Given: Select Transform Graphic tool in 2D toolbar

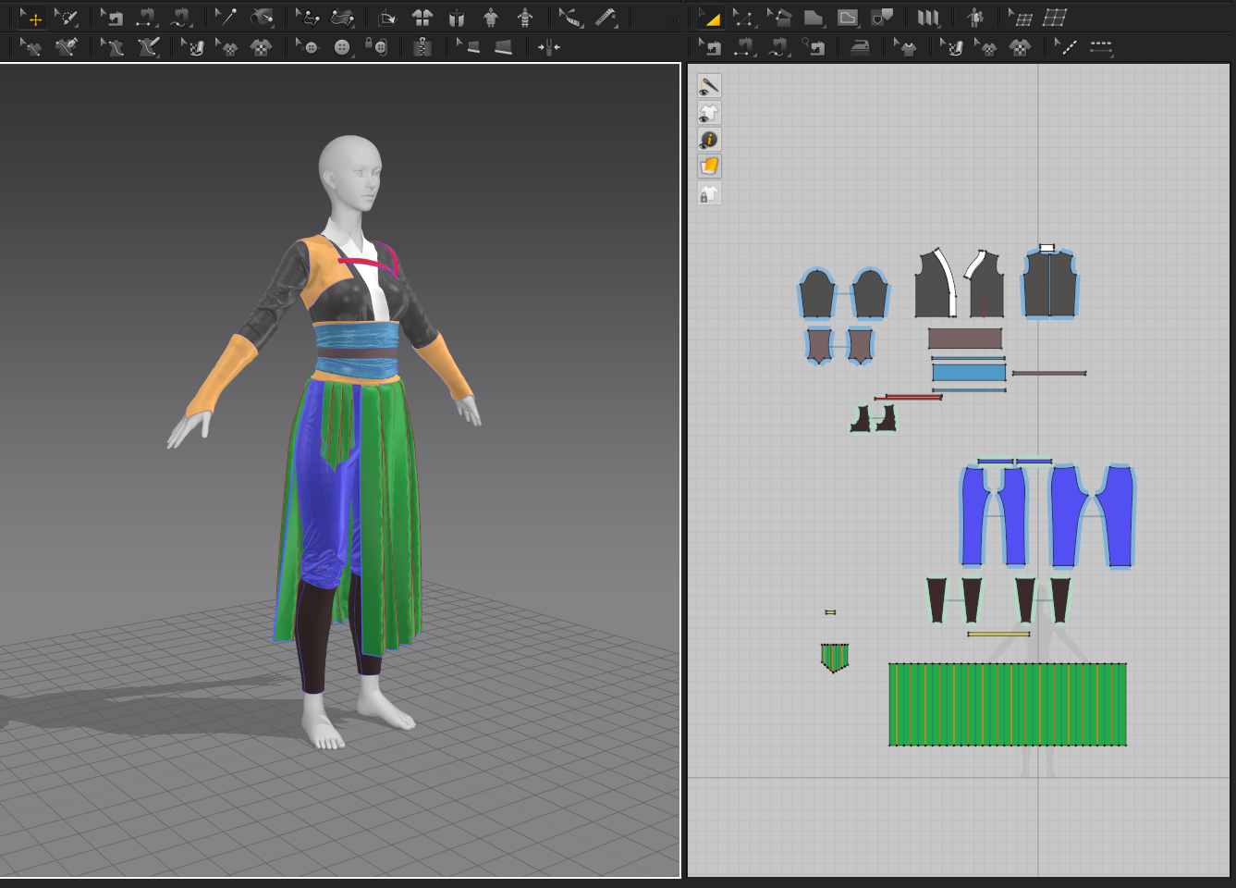Looking at the screenshot, I should click(x=985, y=47).
